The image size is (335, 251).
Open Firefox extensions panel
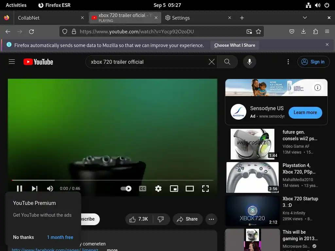[315, 32]
